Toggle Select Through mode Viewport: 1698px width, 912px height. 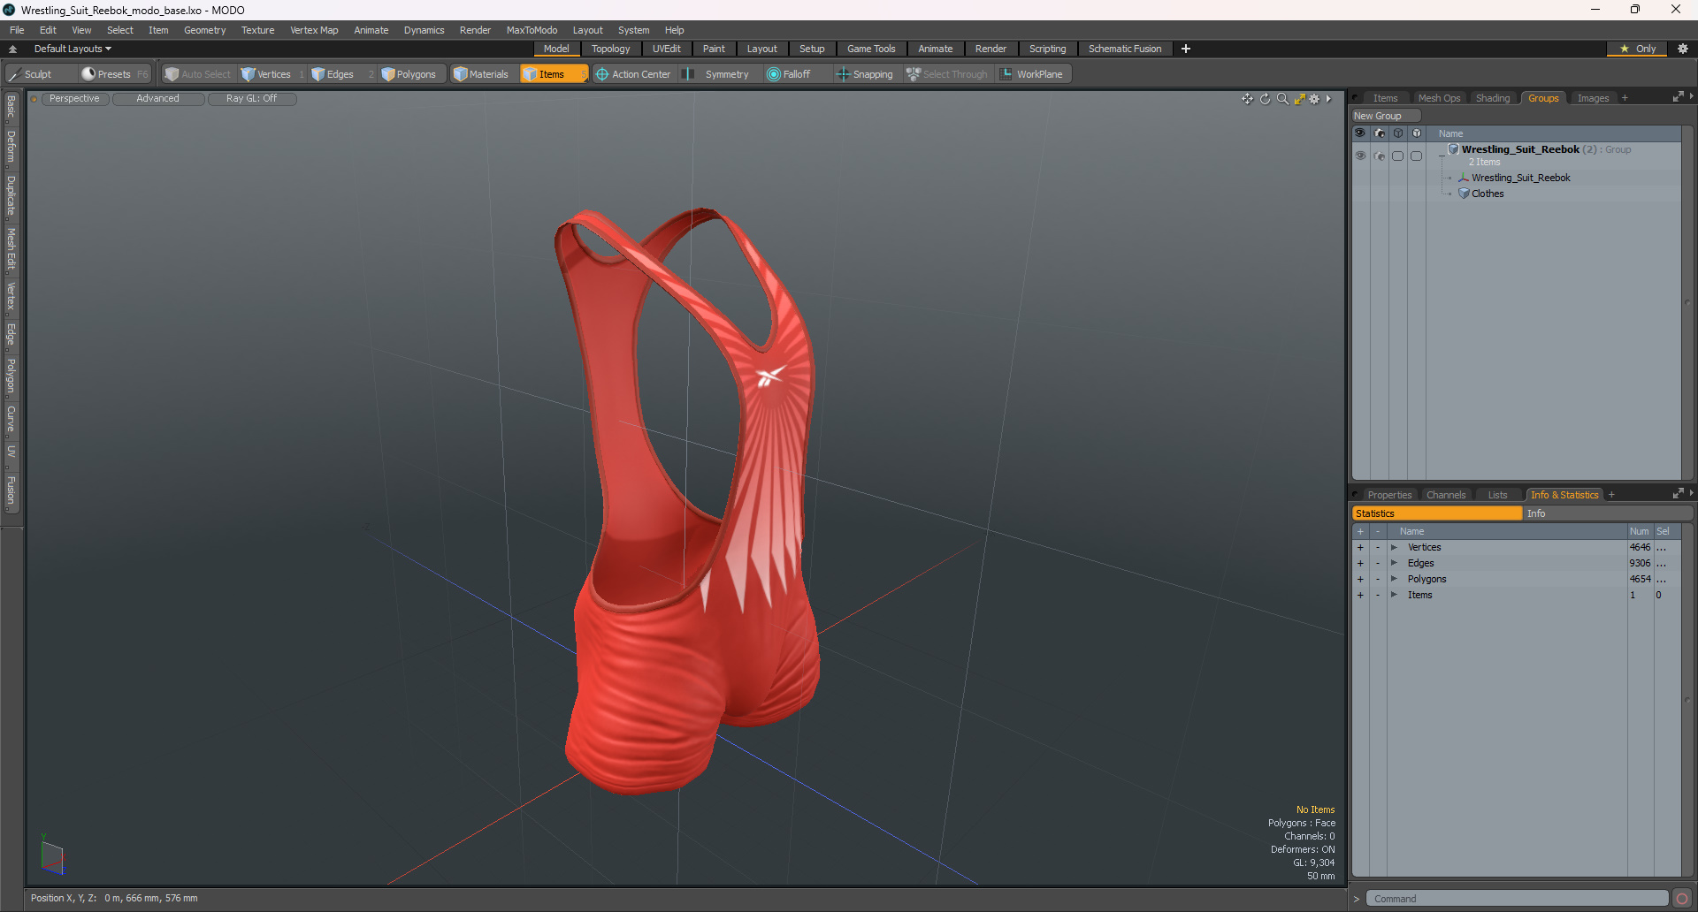tap(947, 74)
